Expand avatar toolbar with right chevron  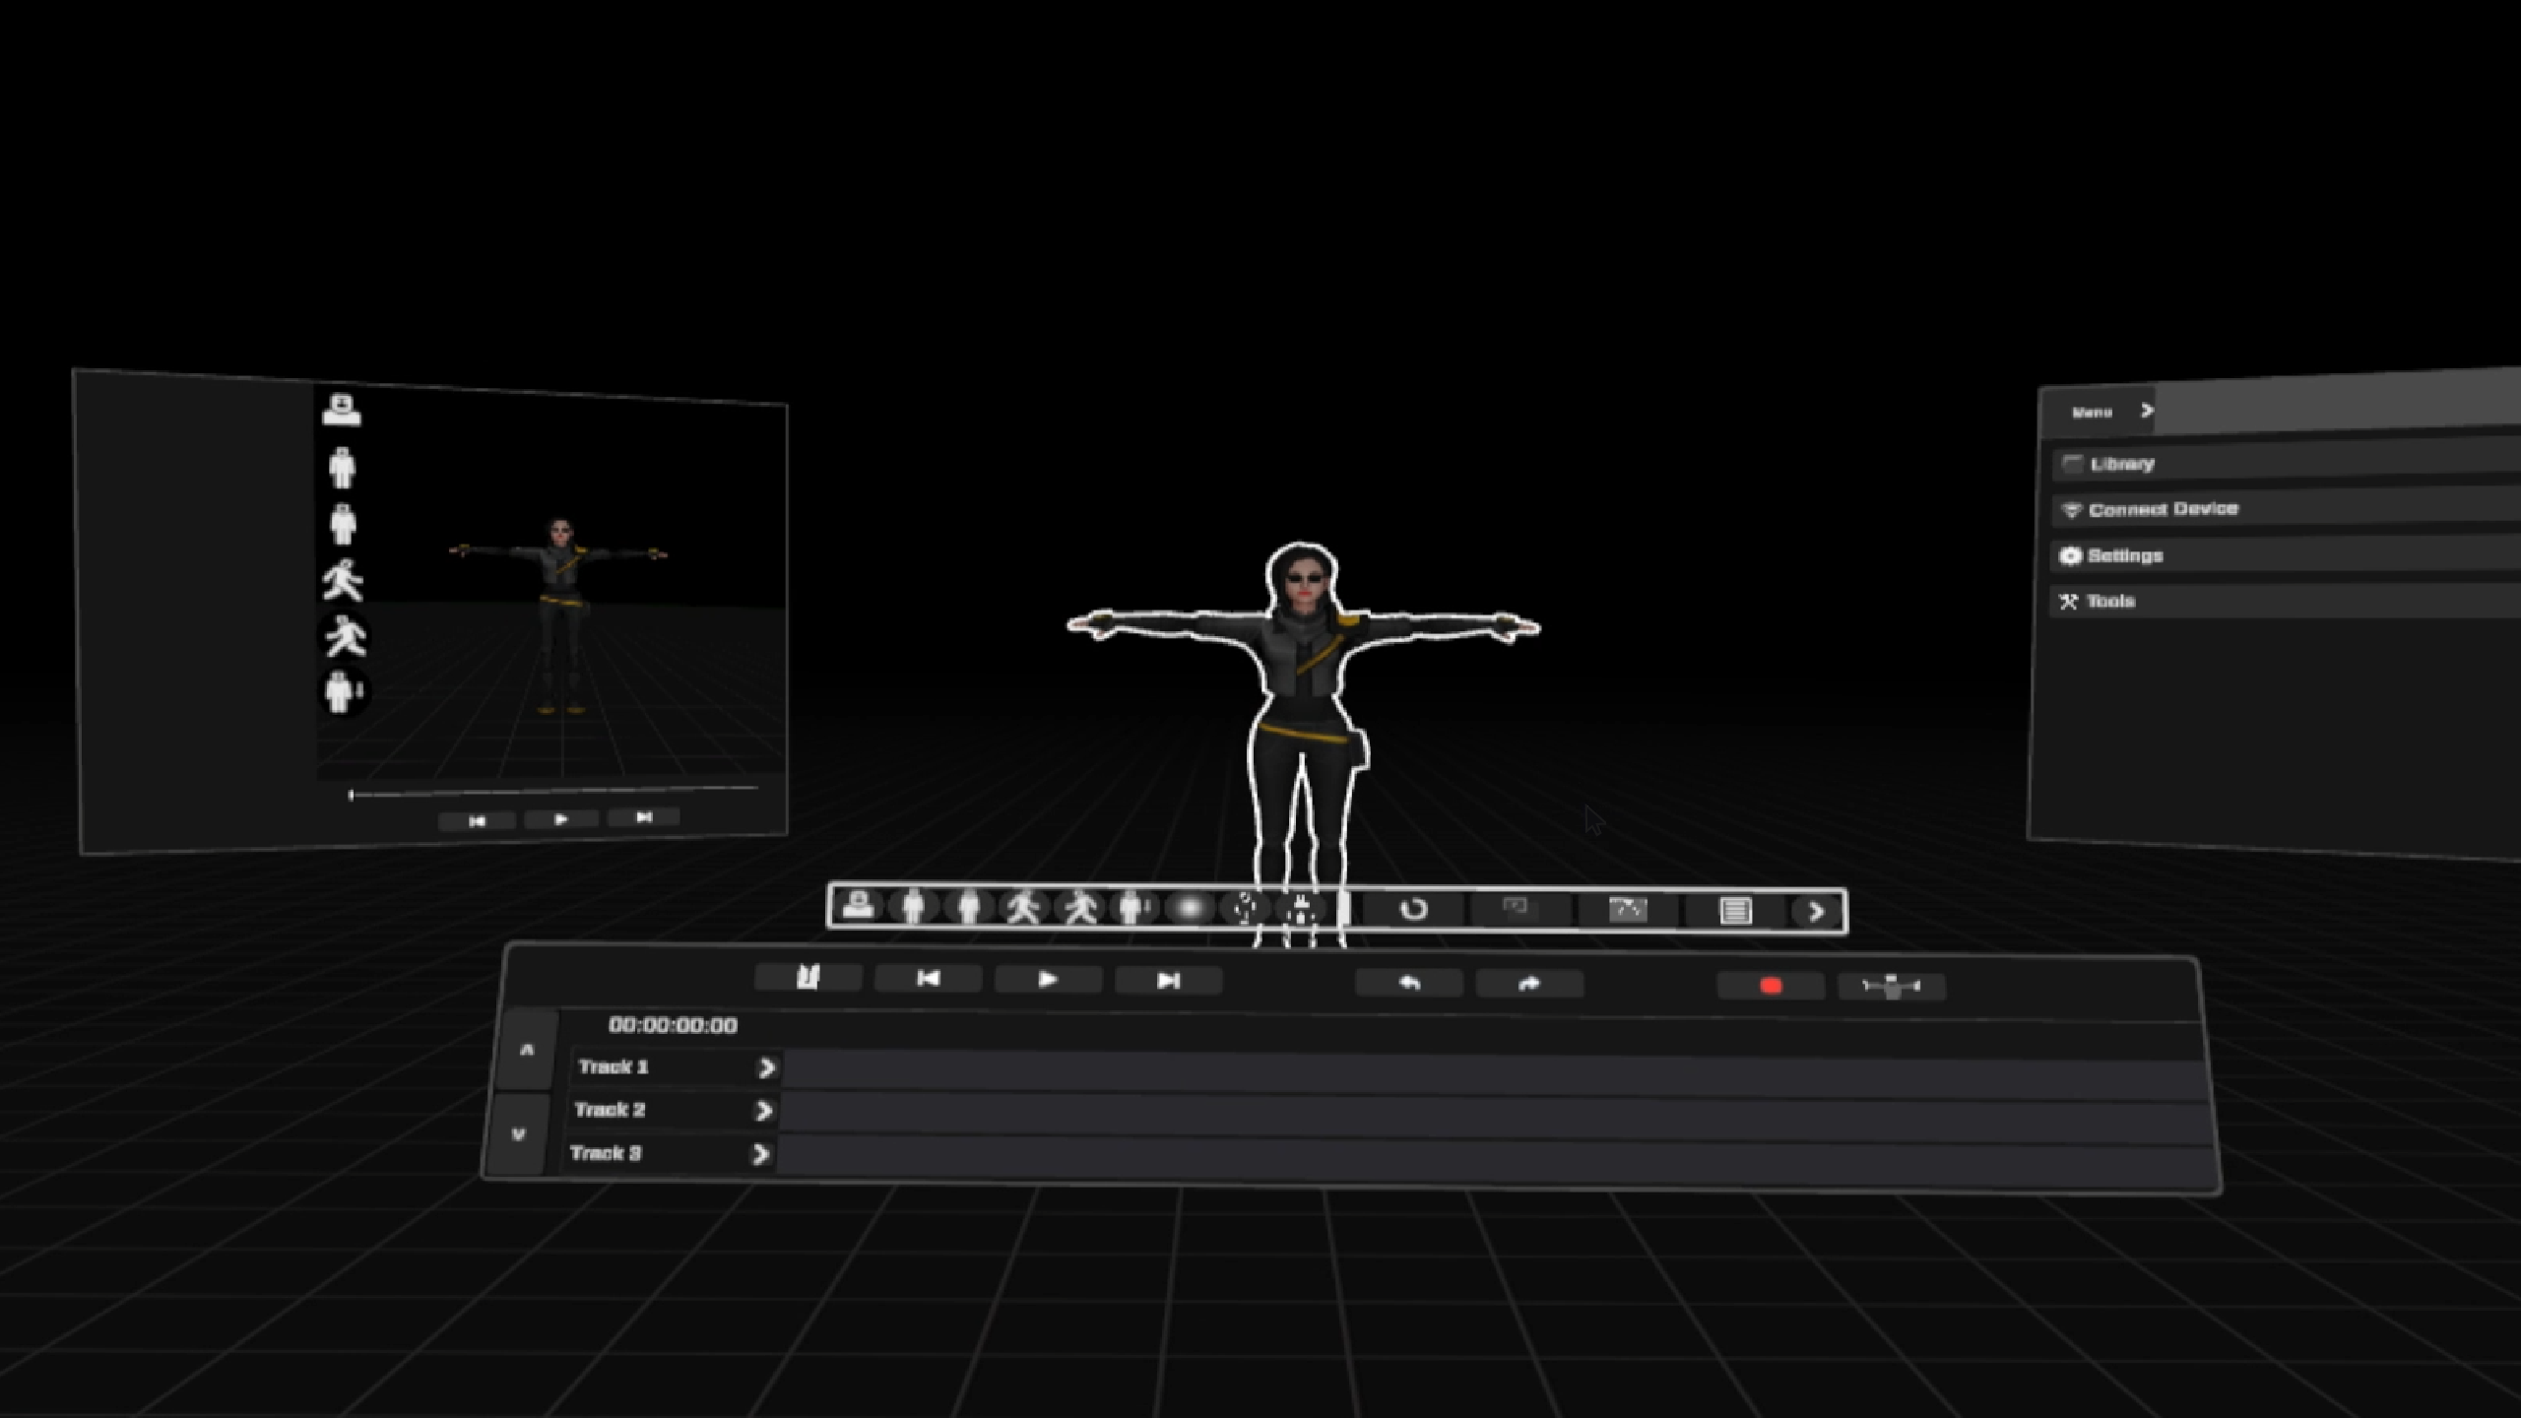click(1816, 912)
